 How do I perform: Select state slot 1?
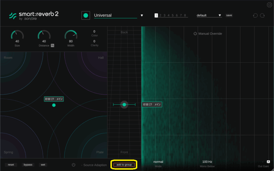tap(156, 15)
